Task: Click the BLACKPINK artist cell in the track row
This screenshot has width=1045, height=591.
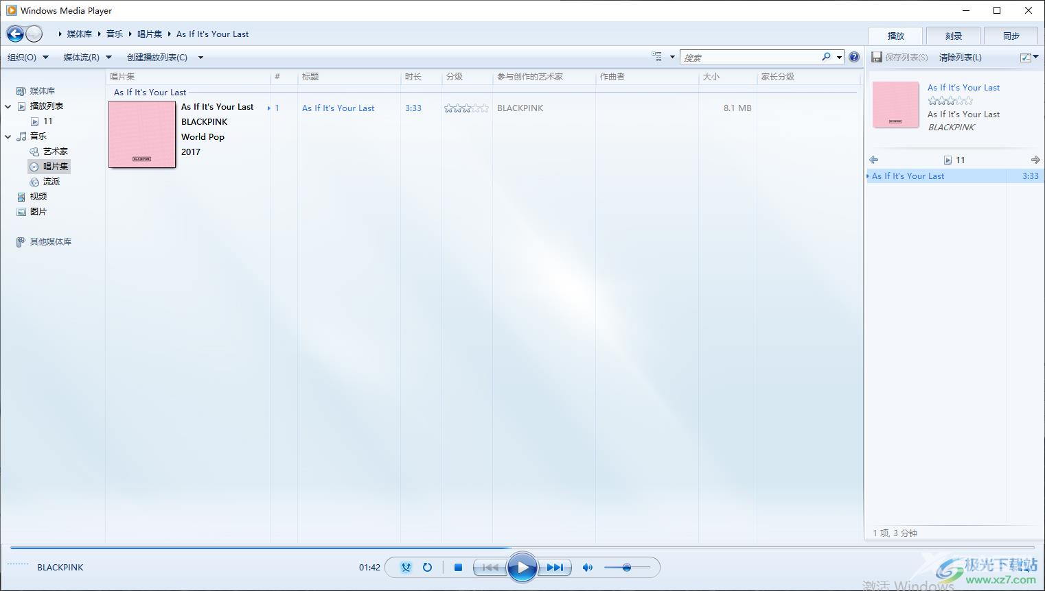Action: pos(520,108)
